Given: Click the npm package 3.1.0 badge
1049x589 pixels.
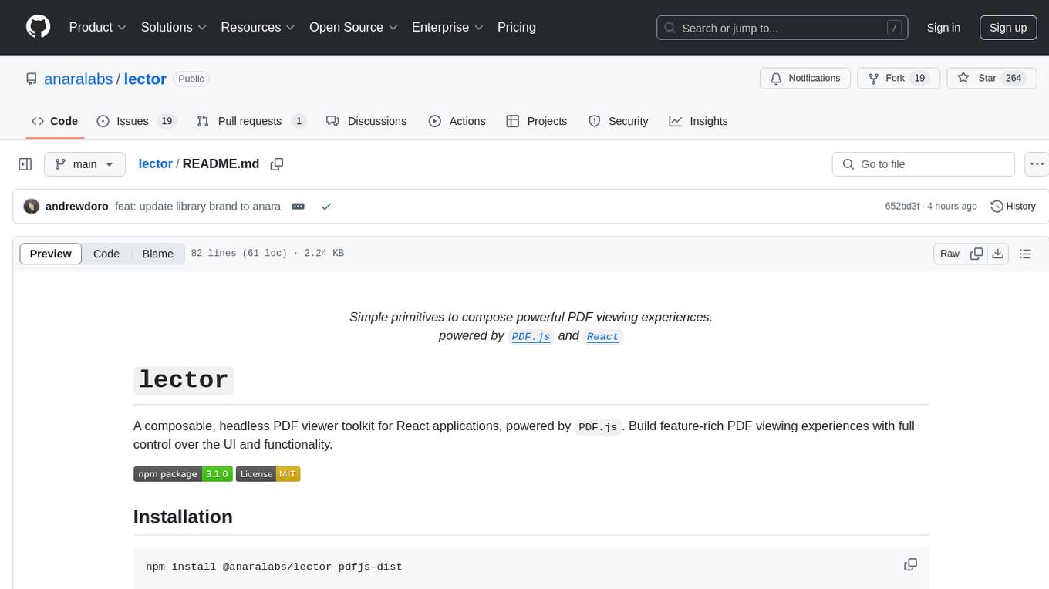Looking at the screenshot, I should click(183, 474).
